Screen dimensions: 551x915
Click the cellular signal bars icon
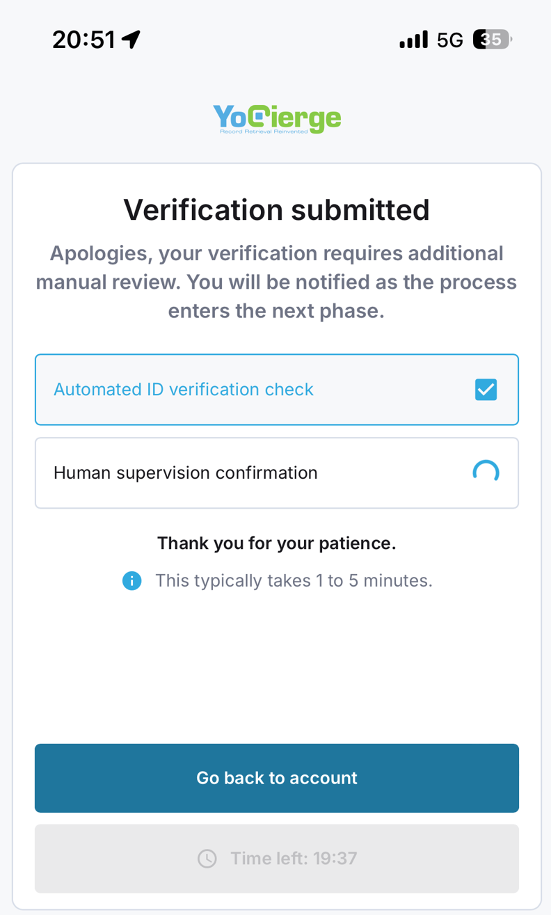(413, 40)
